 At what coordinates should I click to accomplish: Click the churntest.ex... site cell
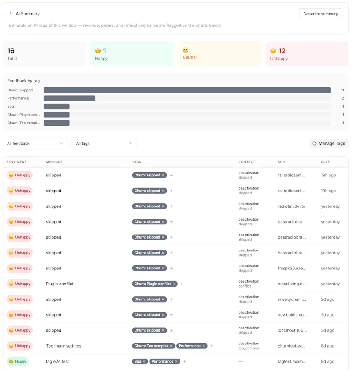coord(292,346)
